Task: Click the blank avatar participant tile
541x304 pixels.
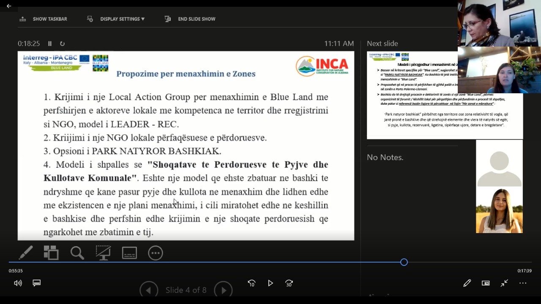Action: pos(499,163)
